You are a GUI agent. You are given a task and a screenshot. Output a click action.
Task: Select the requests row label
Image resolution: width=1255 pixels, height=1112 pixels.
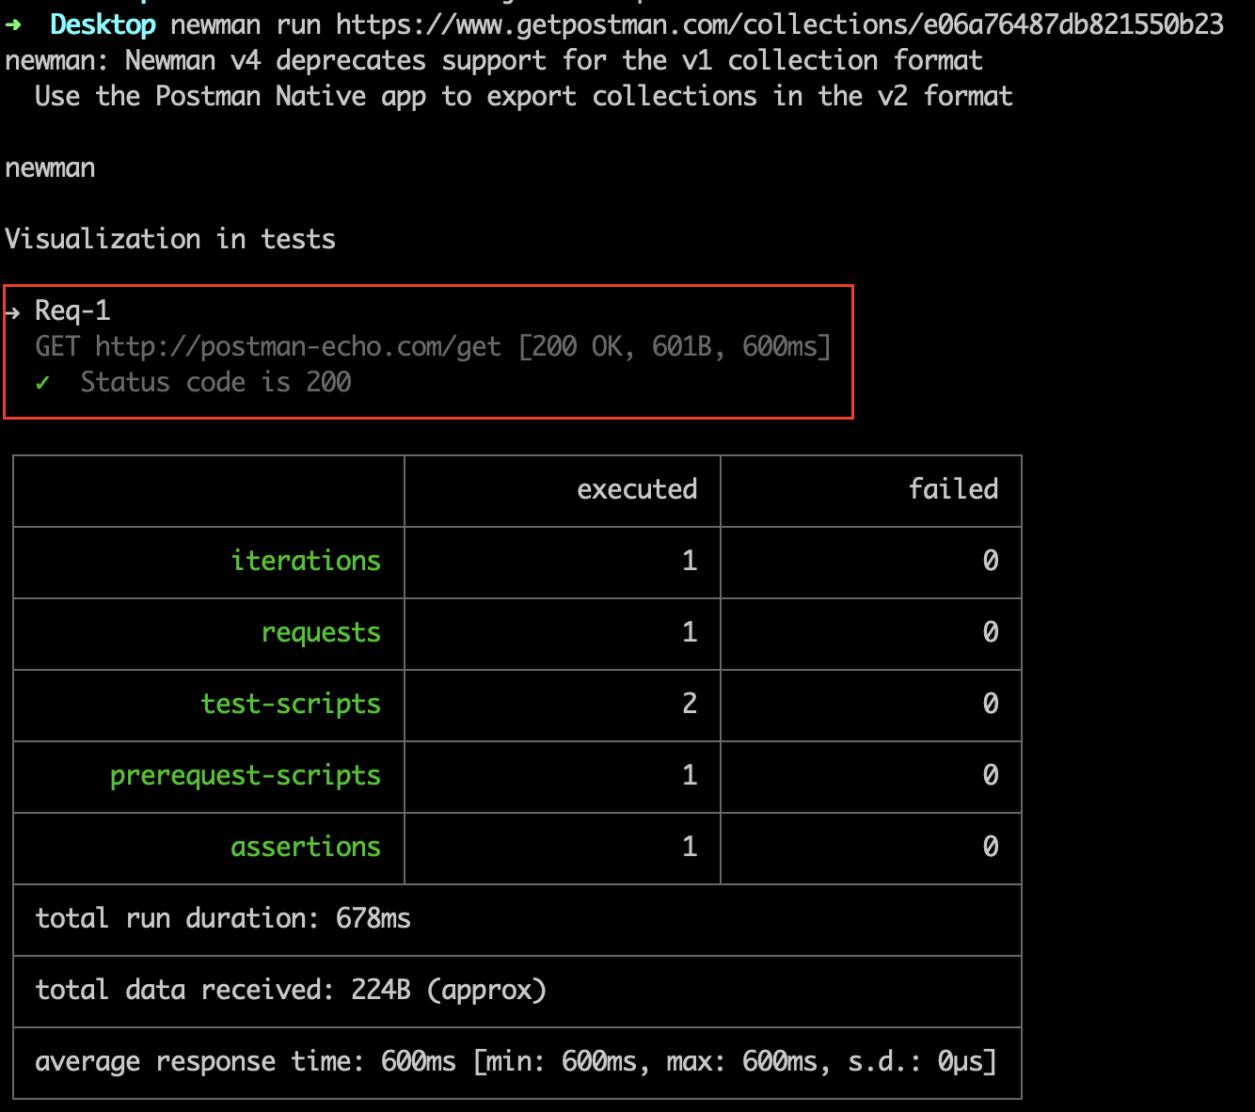click(x=321, y=633)
